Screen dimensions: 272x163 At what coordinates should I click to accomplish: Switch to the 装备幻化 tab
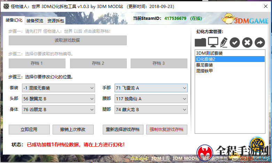click(x=14, y=20)
